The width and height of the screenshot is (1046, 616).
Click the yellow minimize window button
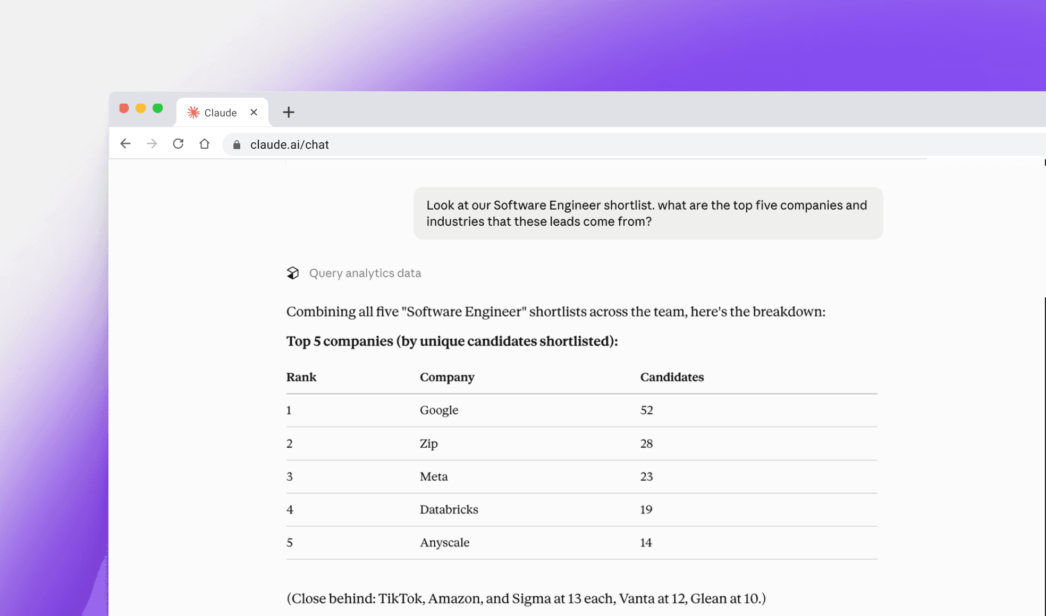(141, 108)
